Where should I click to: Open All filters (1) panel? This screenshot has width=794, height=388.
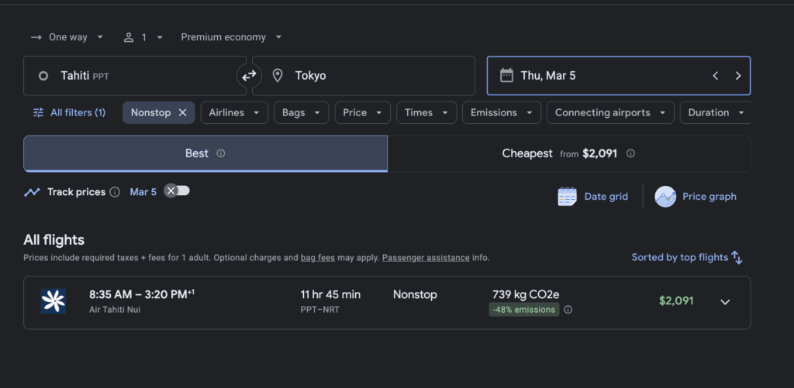pyautogui.click(x=69, y=112)
